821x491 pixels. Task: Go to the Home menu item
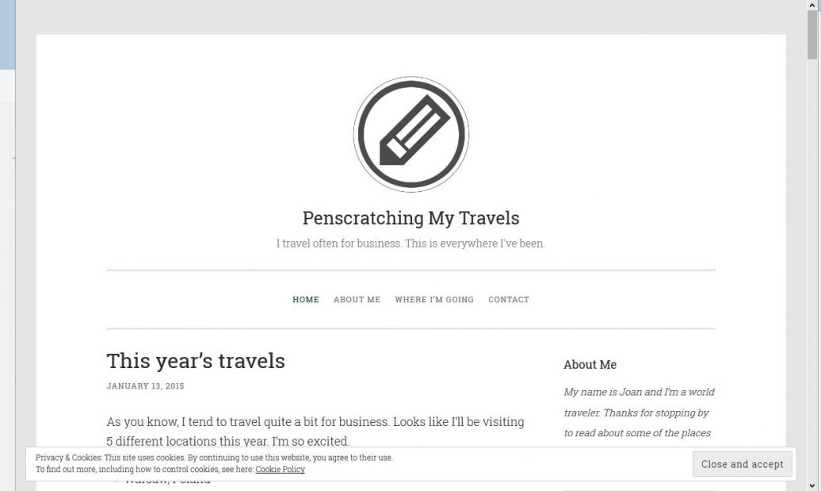point(306,300)
